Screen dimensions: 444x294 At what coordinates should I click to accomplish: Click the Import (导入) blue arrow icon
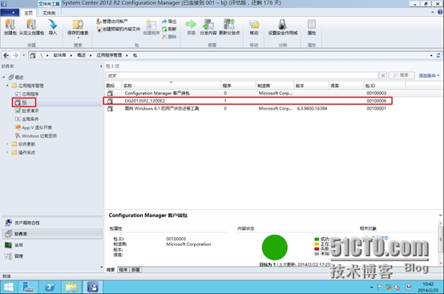coord(53,27)
